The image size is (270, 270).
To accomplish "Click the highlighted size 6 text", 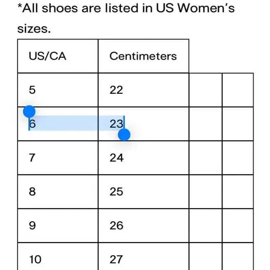I will point(33,123).
